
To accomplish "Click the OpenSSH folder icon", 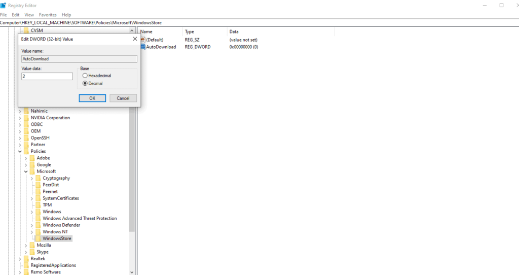I will (x=26, y=138).
